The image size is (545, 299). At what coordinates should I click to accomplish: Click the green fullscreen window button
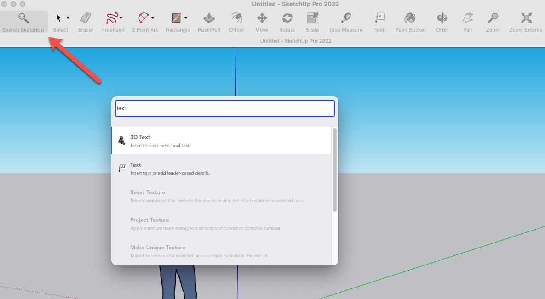tap(22, 4)
